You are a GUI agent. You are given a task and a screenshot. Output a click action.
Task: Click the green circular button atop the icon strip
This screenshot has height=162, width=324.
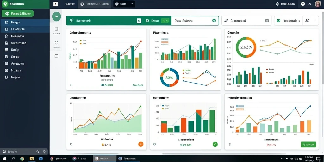pyautogui.click(x=56, y=16)
